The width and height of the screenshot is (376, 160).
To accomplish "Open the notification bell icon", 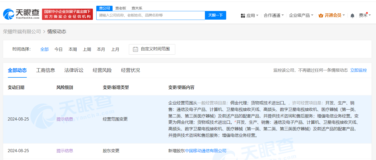I will [352, 15].
